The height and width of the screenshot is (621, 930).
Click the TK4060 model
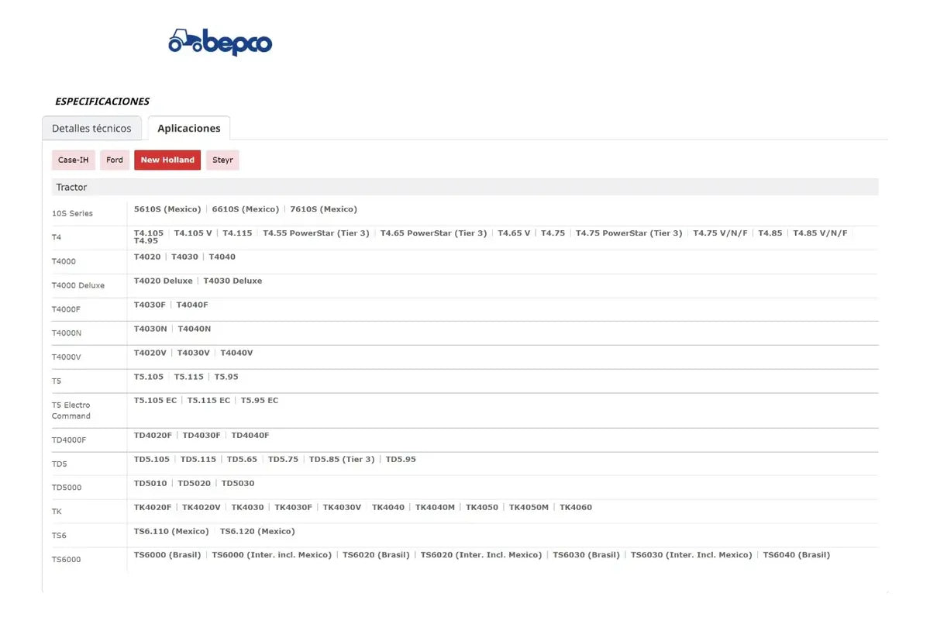point(576,509)
